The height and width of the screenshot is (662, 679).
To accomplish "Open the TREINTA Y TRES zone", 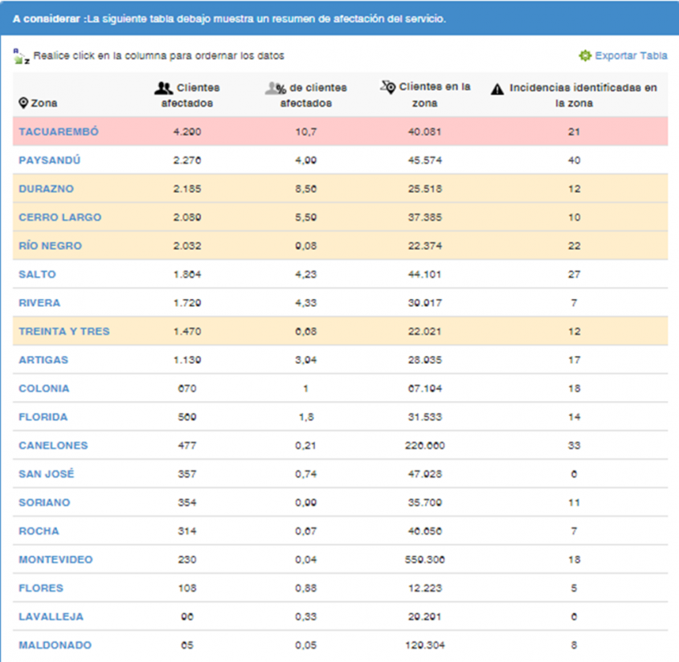I will pos(64,332).
